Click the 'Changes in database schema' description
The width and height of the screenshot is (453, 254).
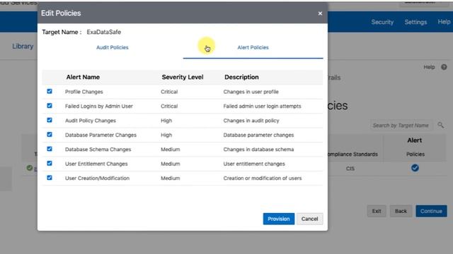tap(258, 150)
